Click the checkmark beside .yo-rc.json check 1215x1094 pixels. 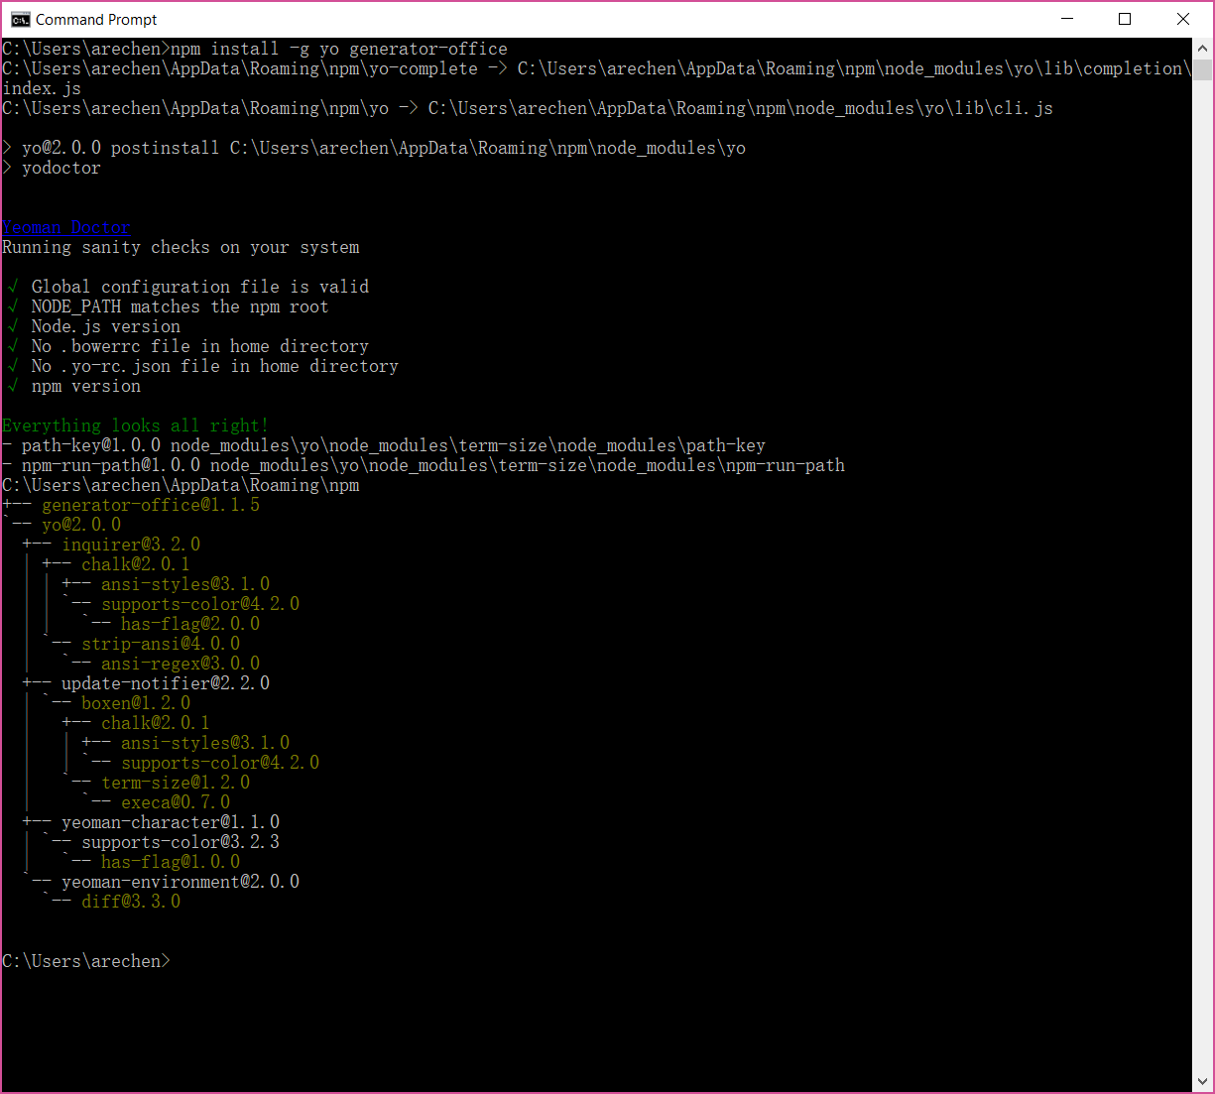(11, 366)
